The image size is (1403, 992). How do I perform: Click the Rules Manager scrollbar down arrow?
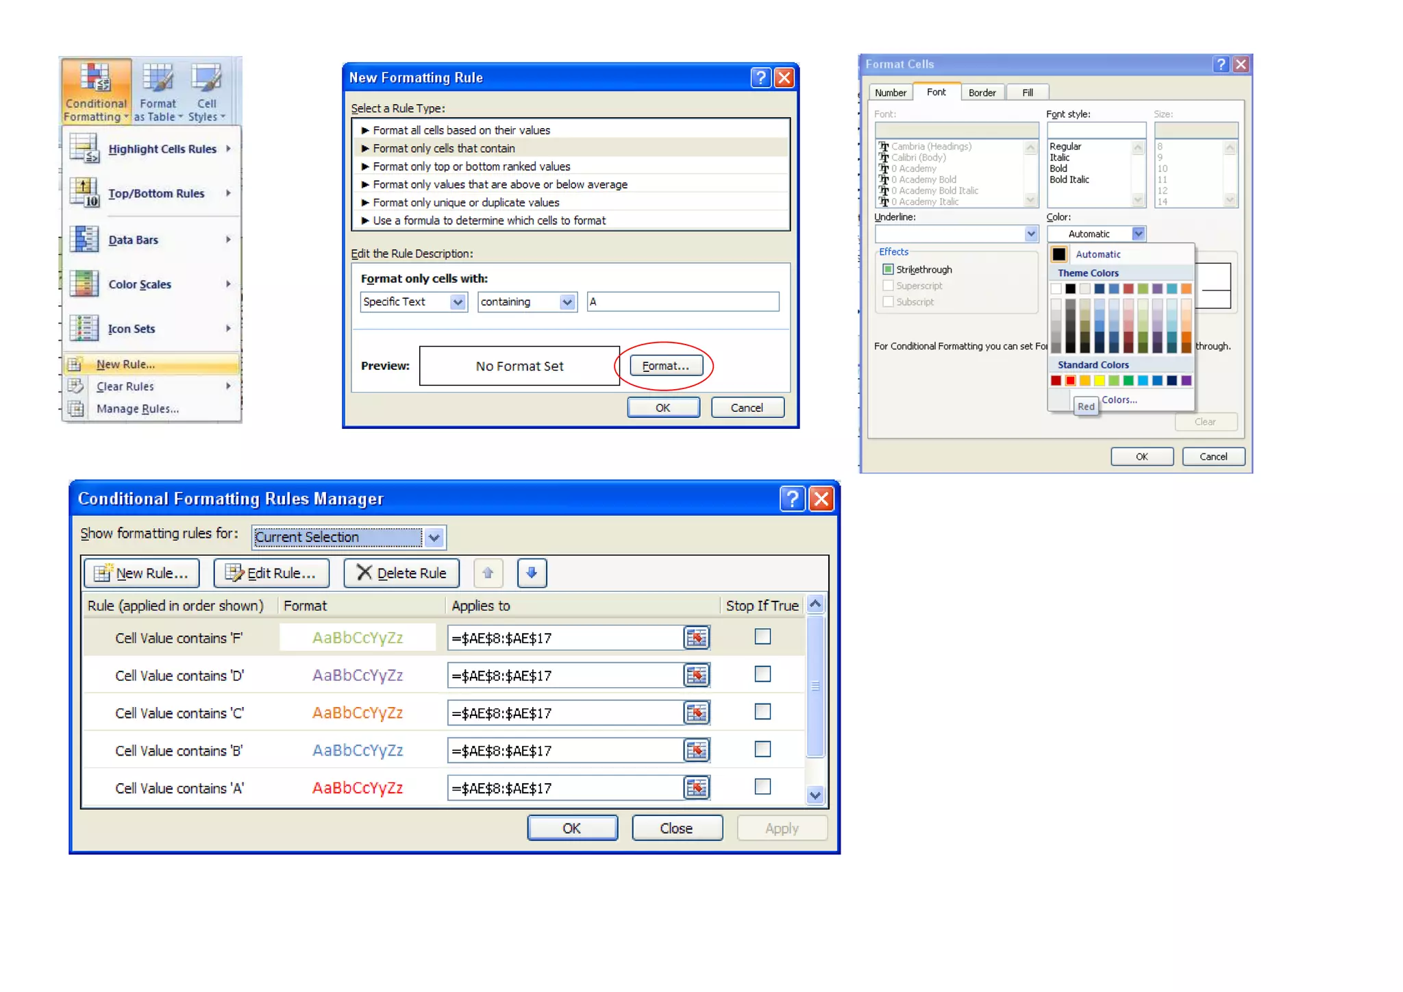(x=815, y=796)
